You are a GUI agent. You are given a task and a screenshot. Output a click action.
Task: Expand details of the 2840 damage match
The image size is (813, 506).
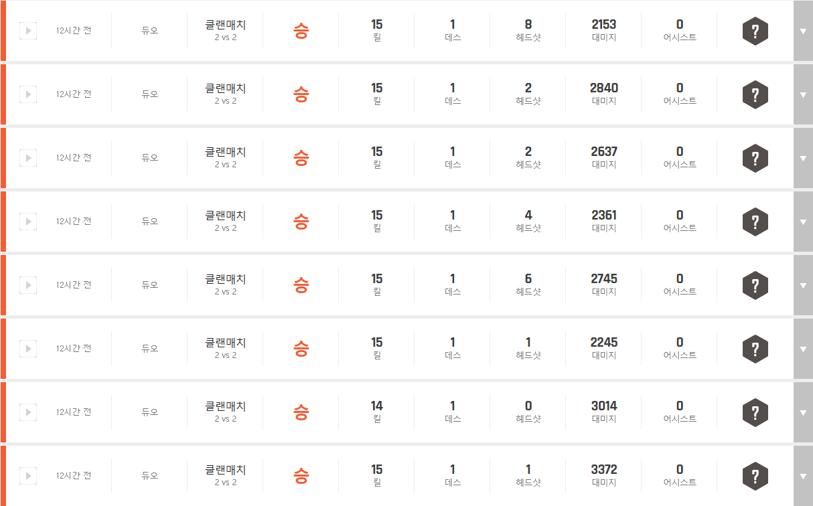point(803,95)
